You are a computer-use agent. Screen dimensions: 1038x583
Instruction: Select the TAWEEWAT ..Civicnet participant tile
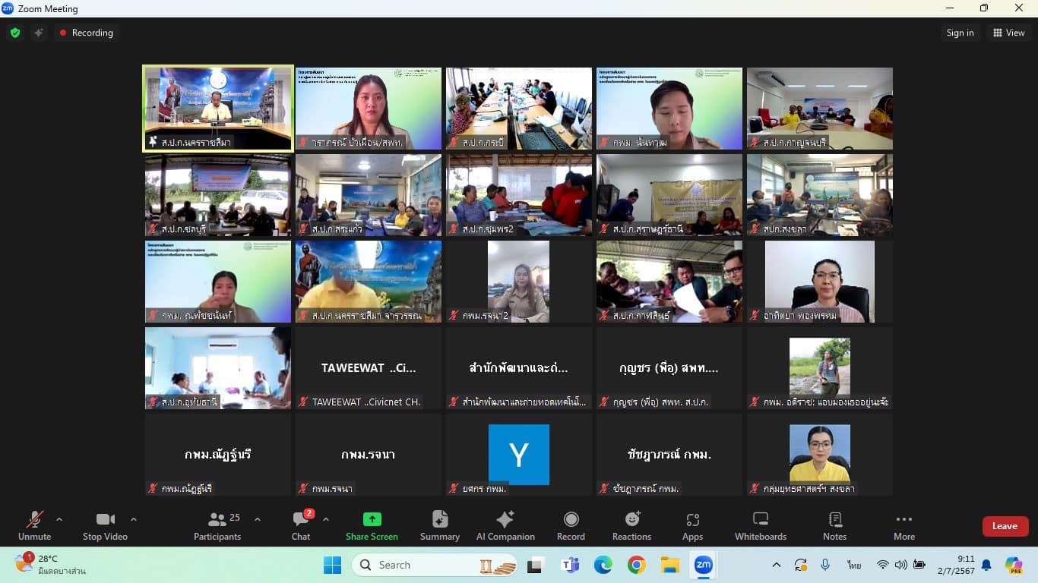coord(369,368)
